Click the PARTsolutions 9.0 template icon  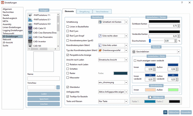coord(30,24)
